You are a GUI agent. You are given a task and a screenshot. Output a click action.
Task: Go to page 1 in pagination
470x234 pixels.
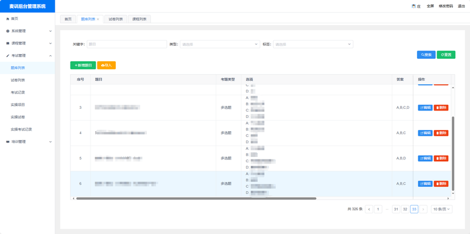[x=378, y=209]
